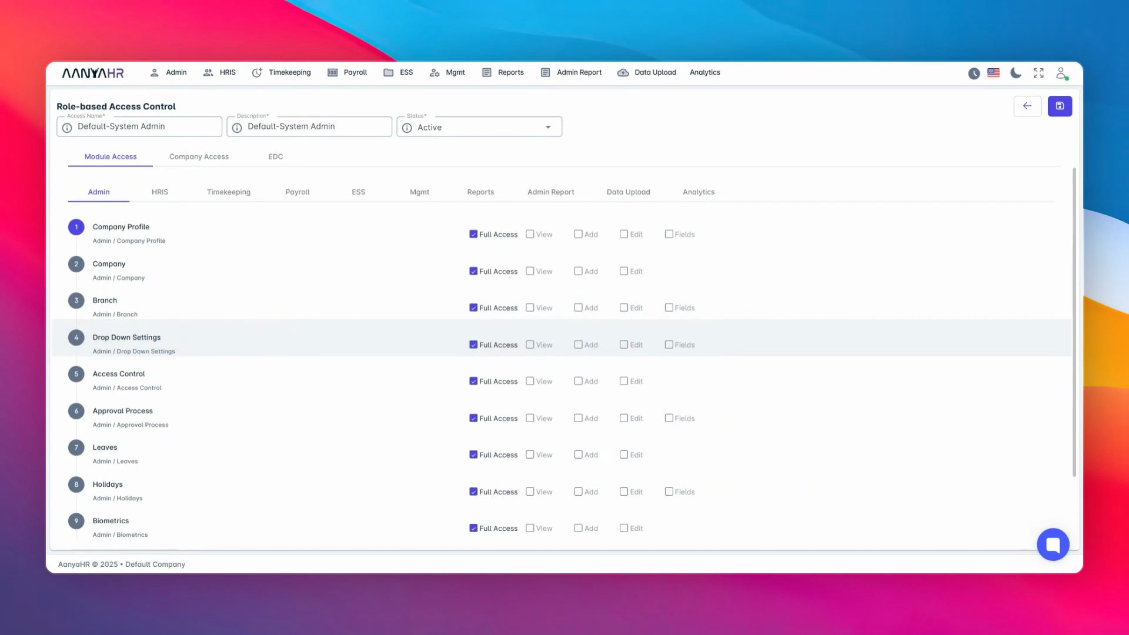Viewport: 1129px width, 635px height.
Task: Enable Fields checkbox for Holidays
Action: point(669,492)
